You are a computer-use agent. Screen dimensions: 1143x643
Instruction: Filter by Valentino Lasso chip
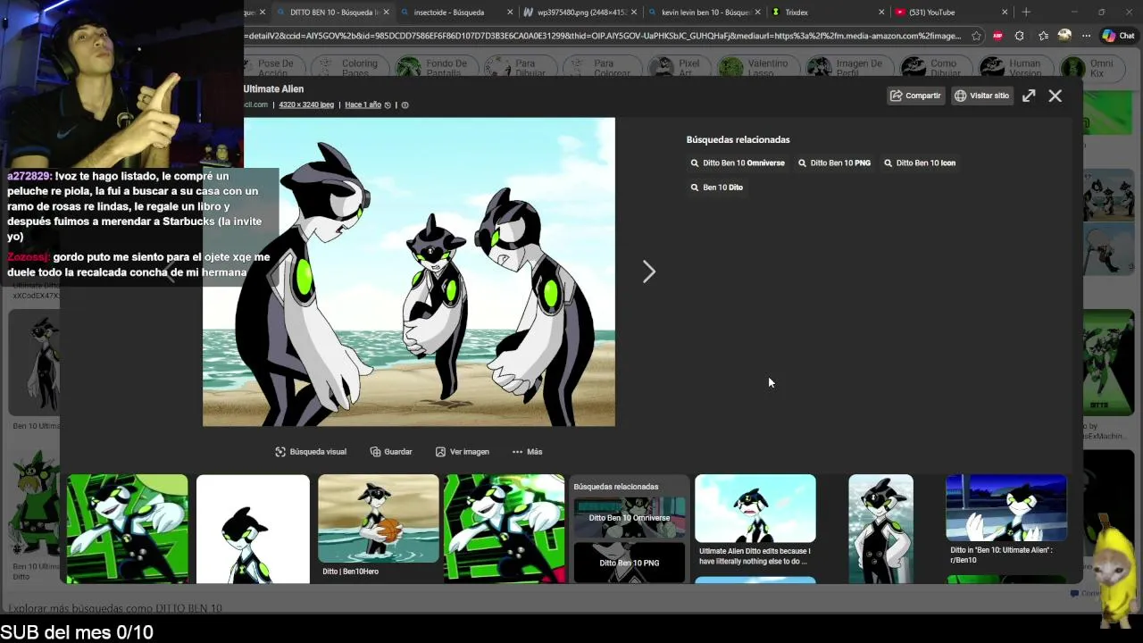pos(758,68)
